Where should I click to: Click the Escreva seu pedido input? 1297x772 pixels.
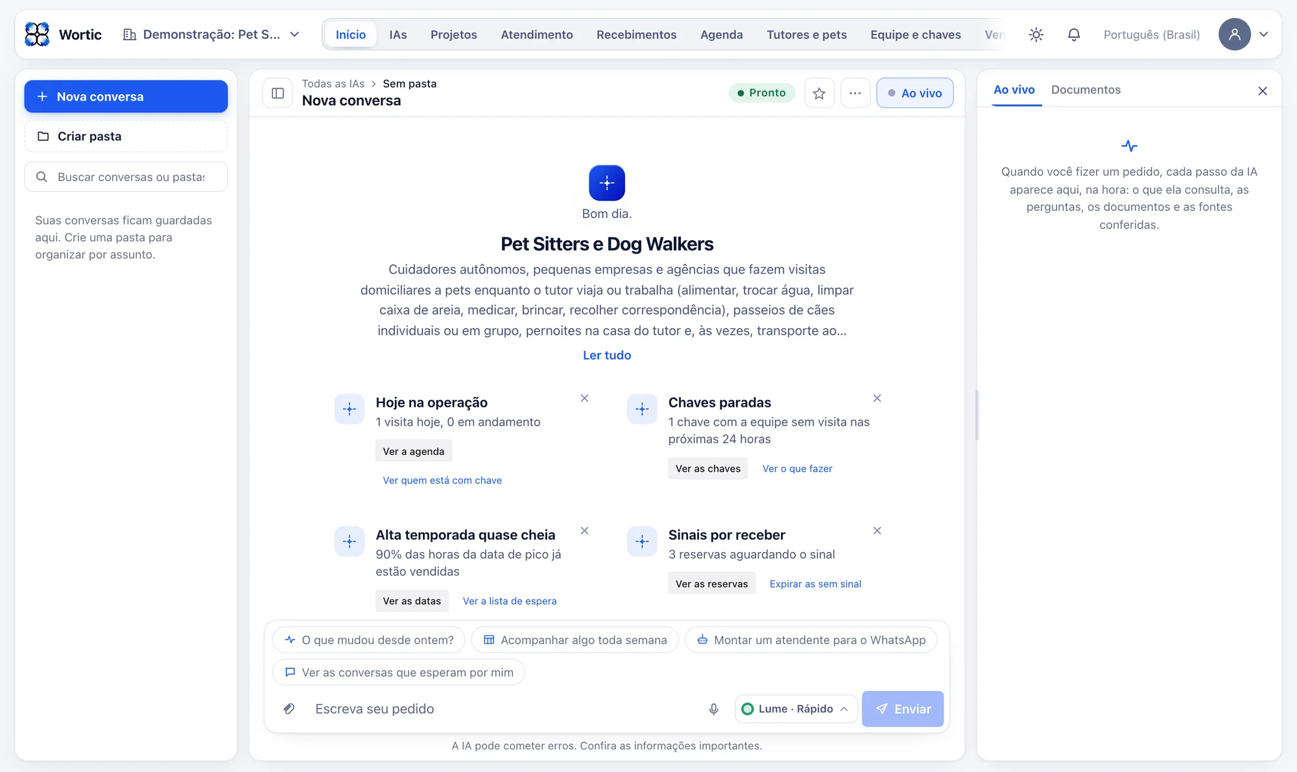(505, 709)
